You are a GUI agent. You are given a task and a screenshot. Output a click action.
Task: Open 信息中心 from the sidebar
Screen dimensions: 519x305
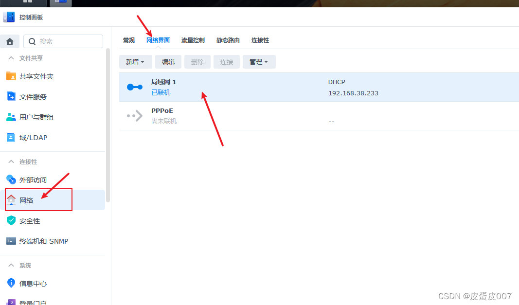pos(11,283)
